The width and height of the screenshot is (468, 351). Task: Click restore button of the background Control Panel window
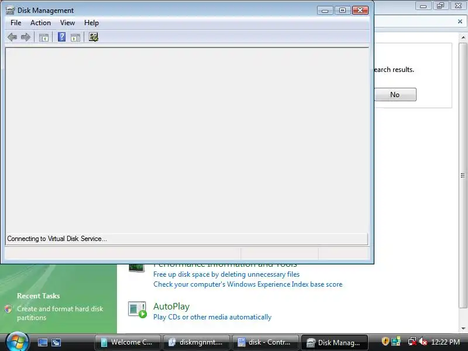click(441, 6)
